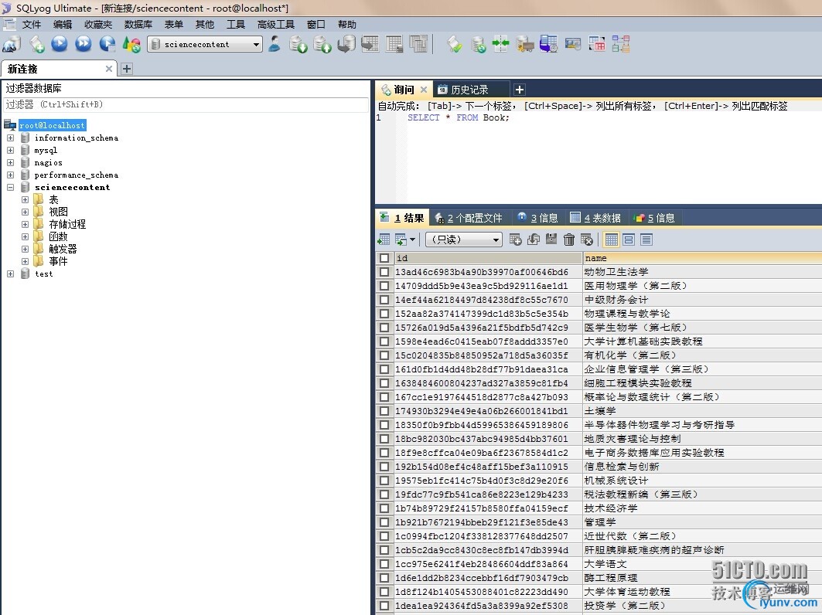Click the refresh object browser icon

coord(131,45)
